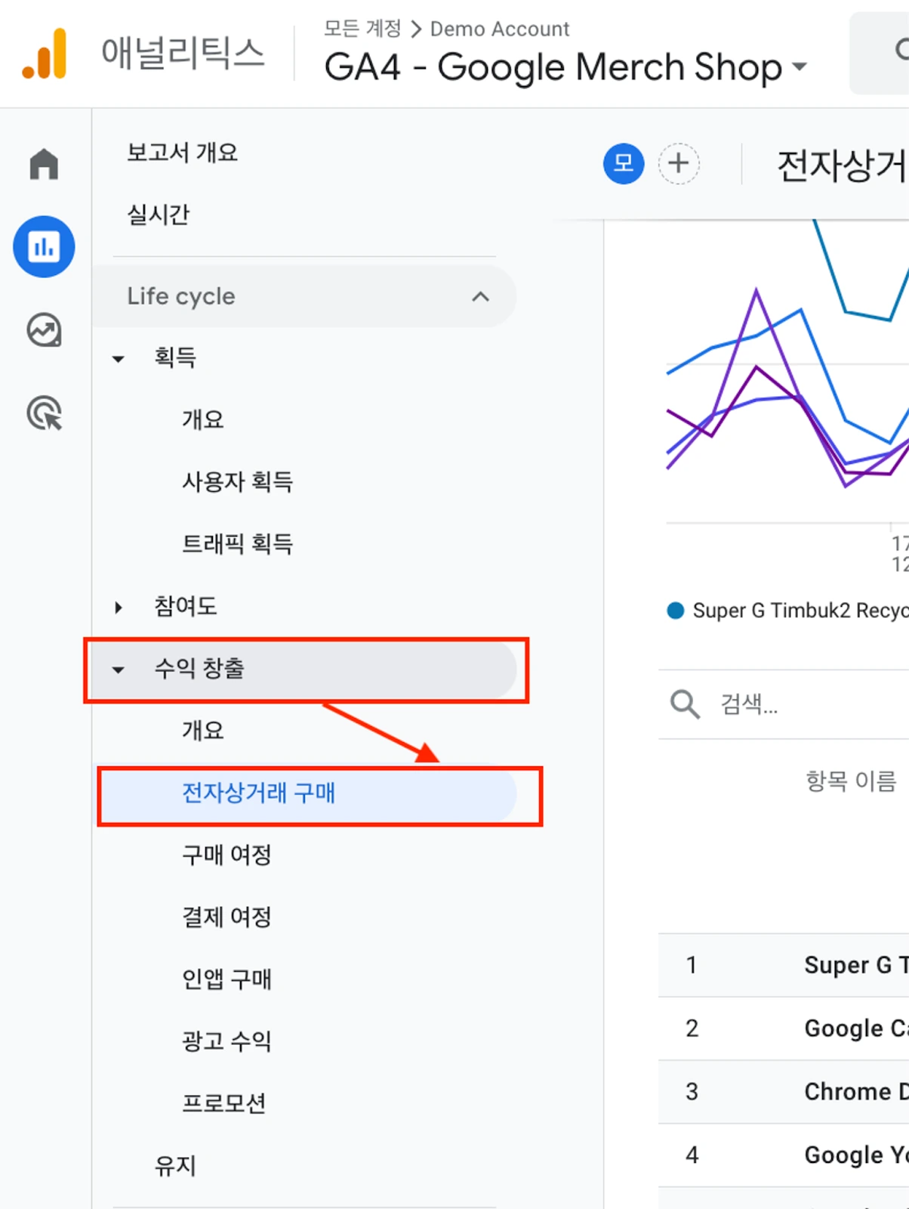This screenshot has height=1209, width=909.
Task: Click the Super G Timbuk2 legend color dot
Action: 676,611
